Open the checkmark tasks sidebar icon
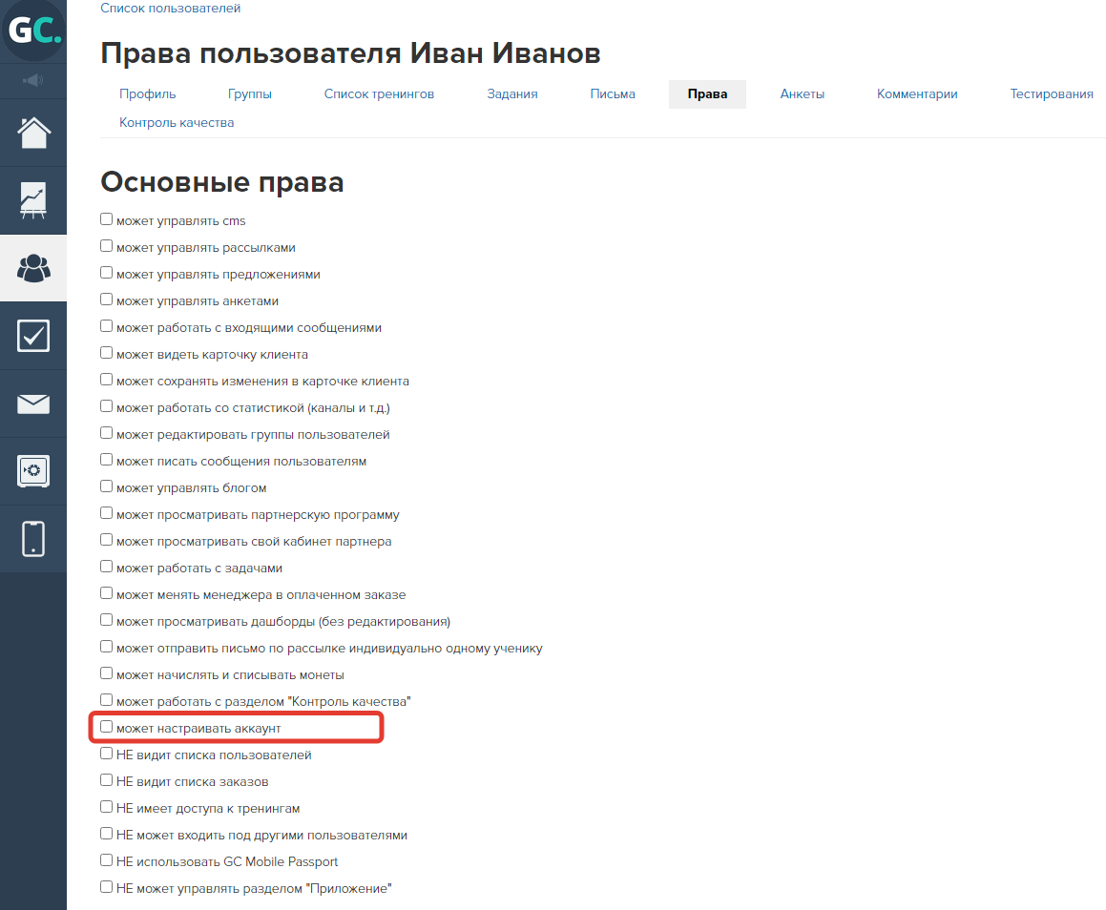This screenshot has width=1106, height=910. pos(33,336)
